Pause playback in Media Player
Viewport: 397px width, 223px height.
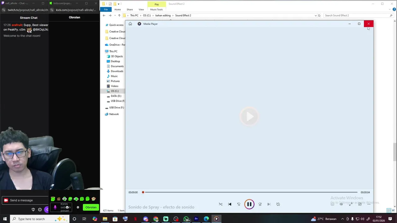[249, 204]
